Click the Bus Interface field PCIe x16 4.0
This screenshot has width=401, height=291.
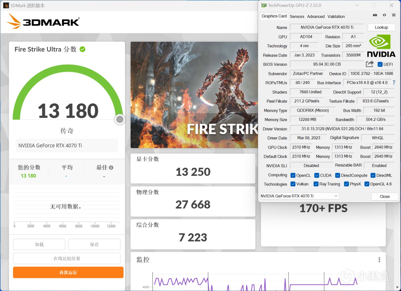point(367,82)
